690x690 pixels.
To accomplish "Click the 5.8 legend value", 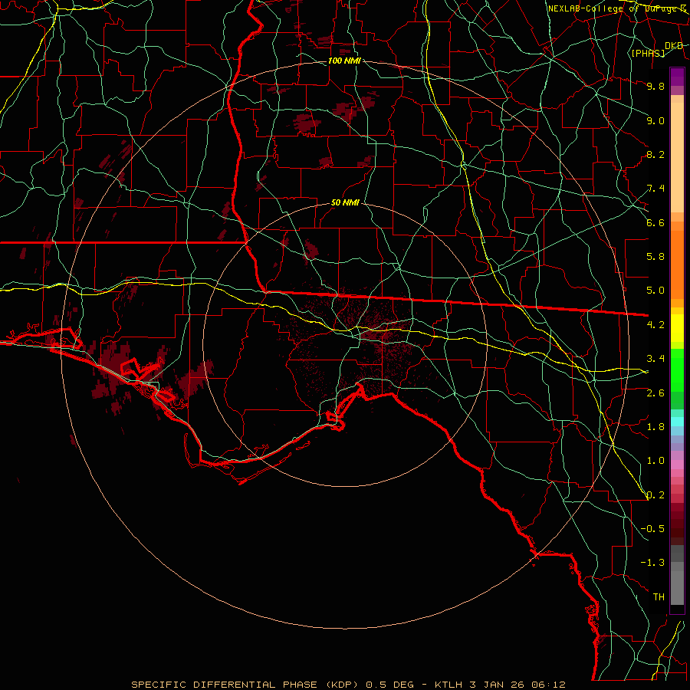I will [x=655, y=257].
